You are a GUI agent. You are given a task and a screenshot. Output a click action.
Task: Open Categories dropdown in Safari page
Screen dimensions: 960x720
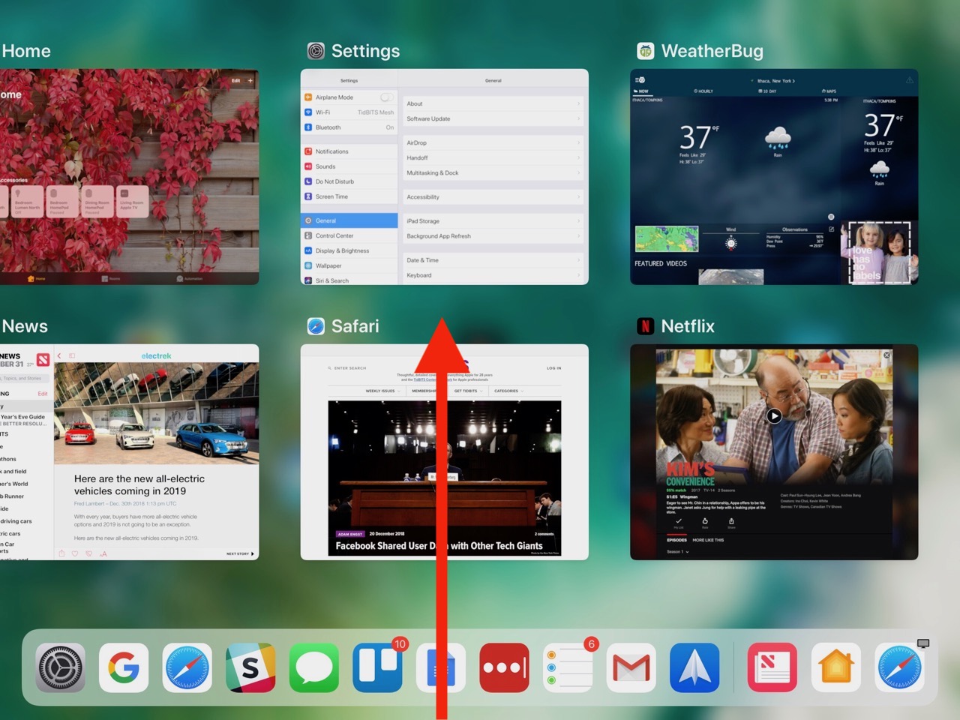point(509,391)
